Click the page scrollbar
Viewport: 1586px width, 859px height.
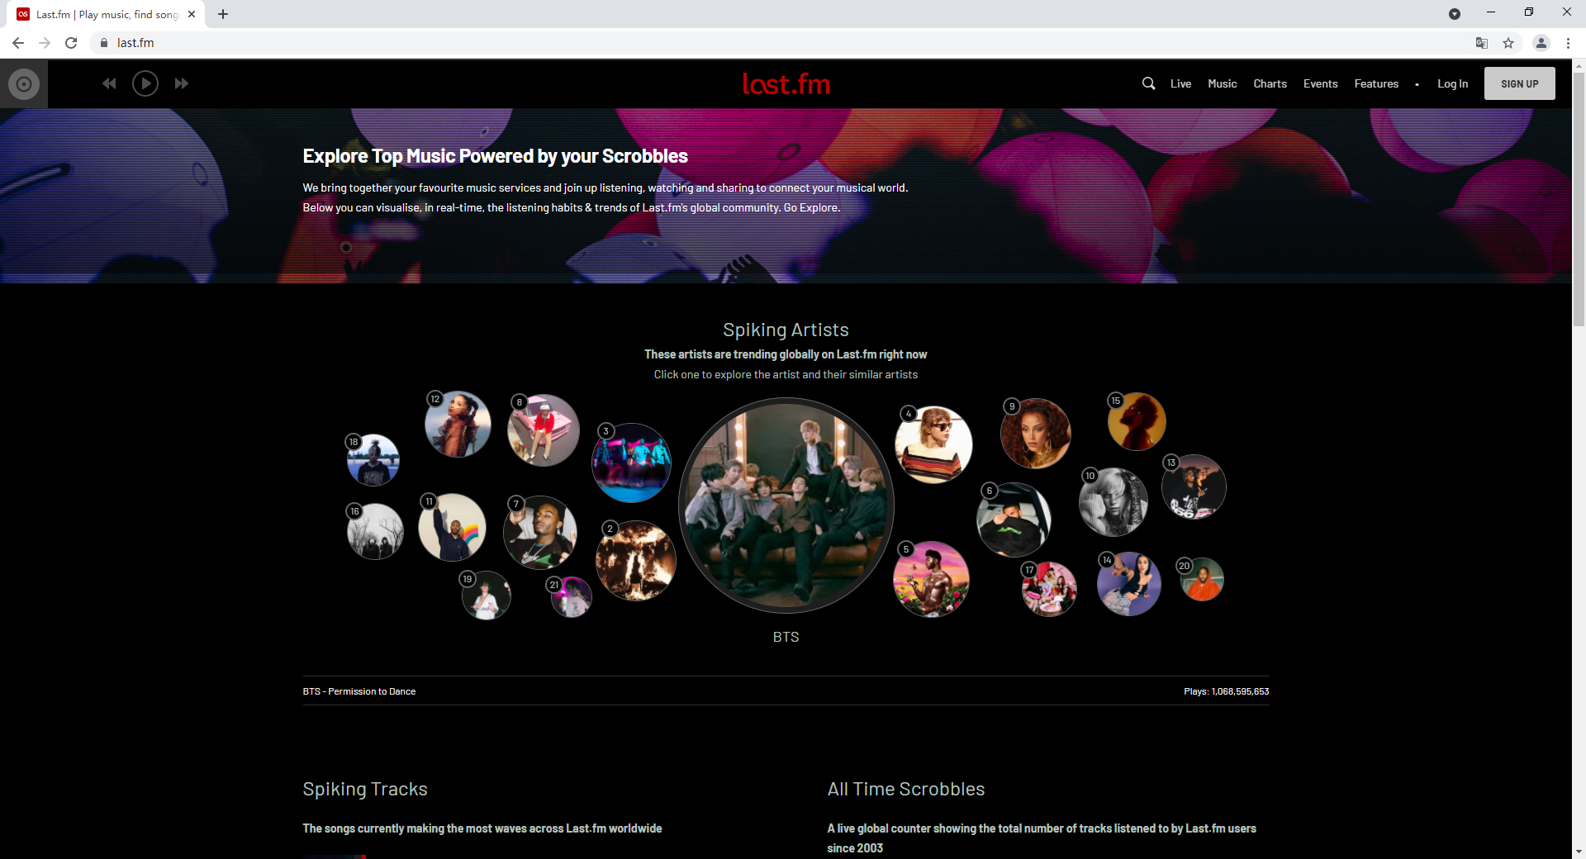[1579, 165]
